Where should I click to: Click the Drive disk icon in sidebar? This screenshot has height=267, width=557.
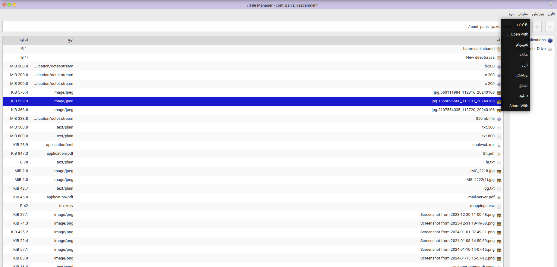click(x=550, y=49)
